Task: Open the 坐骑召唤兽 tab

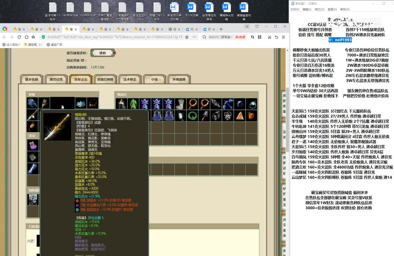Action: 105,79
